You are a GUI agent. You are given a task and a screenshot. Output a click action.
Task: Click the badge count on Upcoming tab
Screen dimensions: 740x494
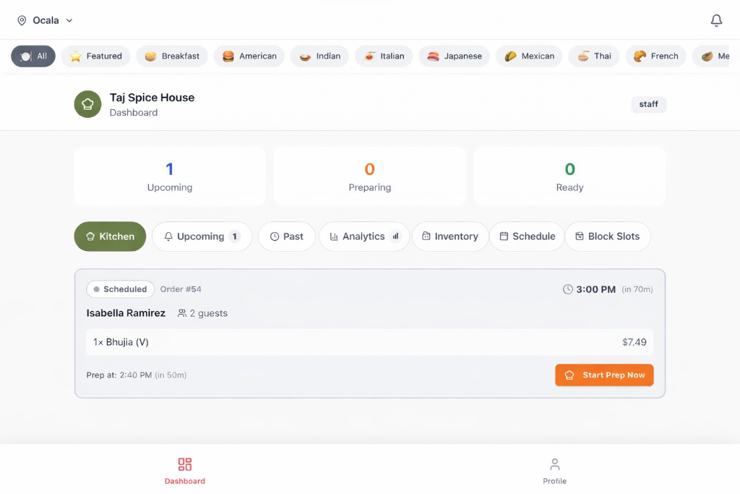(x=235, y=236)
